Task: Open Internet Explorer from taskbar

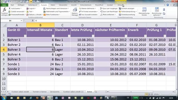Action: point(31,98)
